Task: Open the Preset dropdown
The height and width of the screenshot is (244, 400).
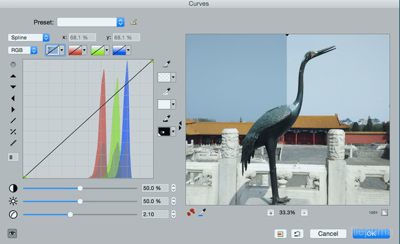Action: (90, 22)
